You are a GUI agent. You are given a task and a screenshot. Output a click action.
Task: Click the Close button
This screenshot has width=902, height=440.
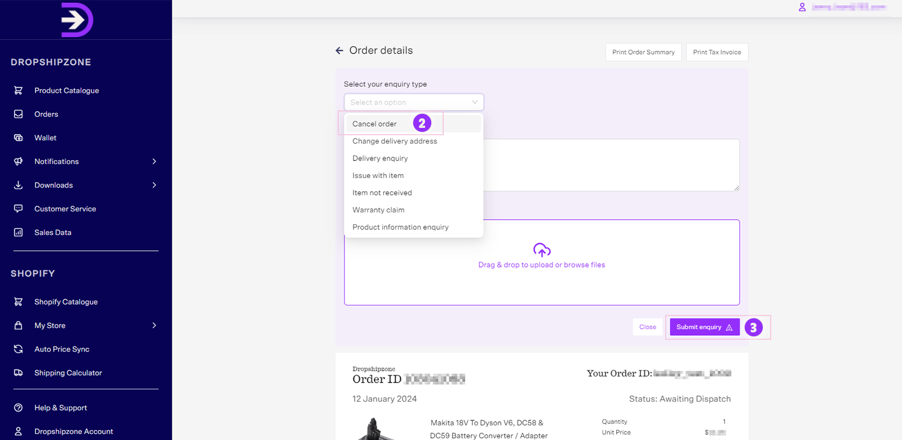647,327
